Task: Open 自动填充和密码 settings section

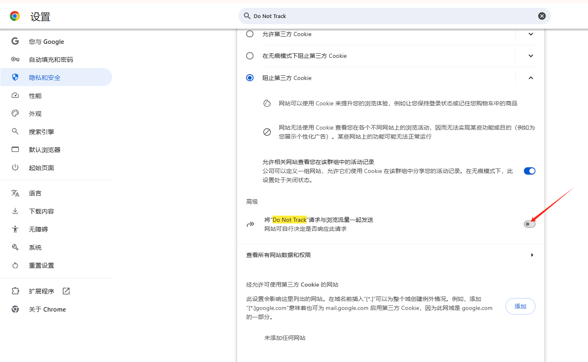Action: [56, 59]
